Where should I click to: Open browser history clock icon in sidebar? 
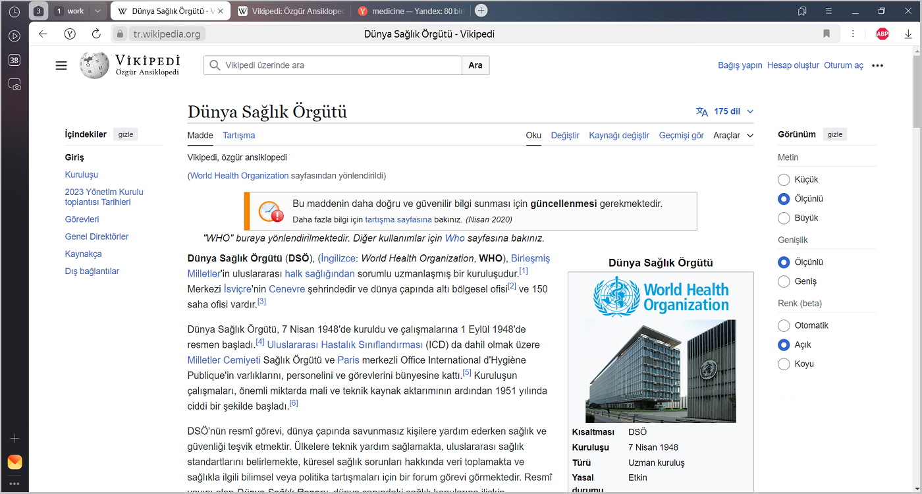14,11
